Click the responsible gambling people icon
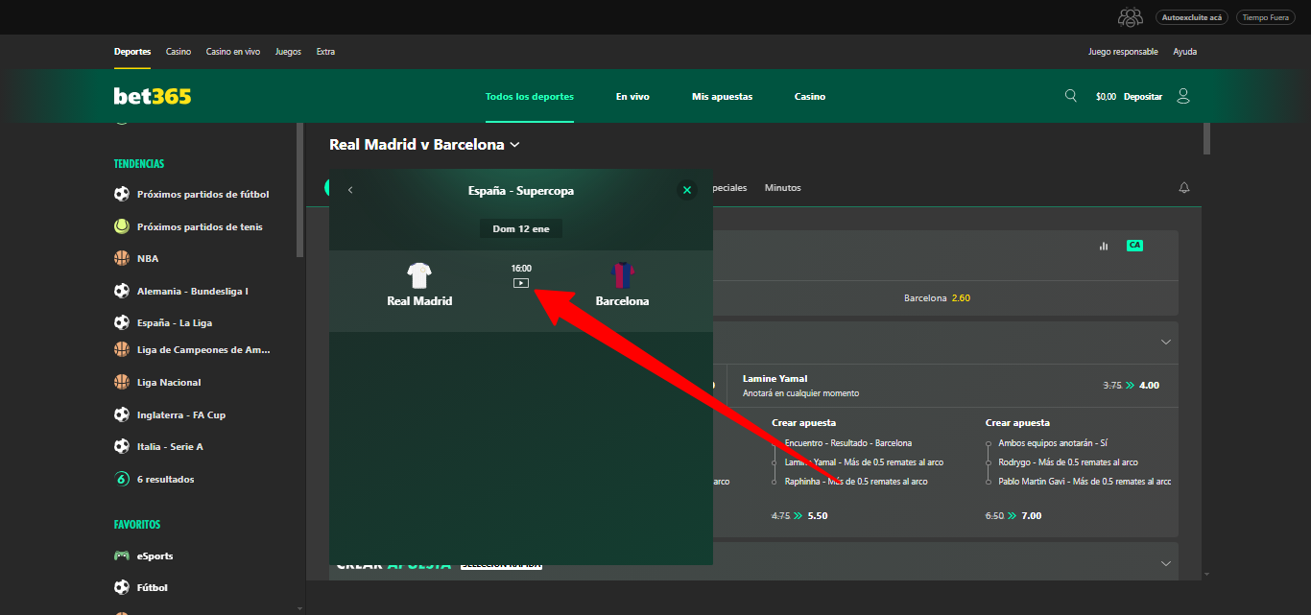The width and height of the screenshot is (1311, 615). click(1131, 17)
